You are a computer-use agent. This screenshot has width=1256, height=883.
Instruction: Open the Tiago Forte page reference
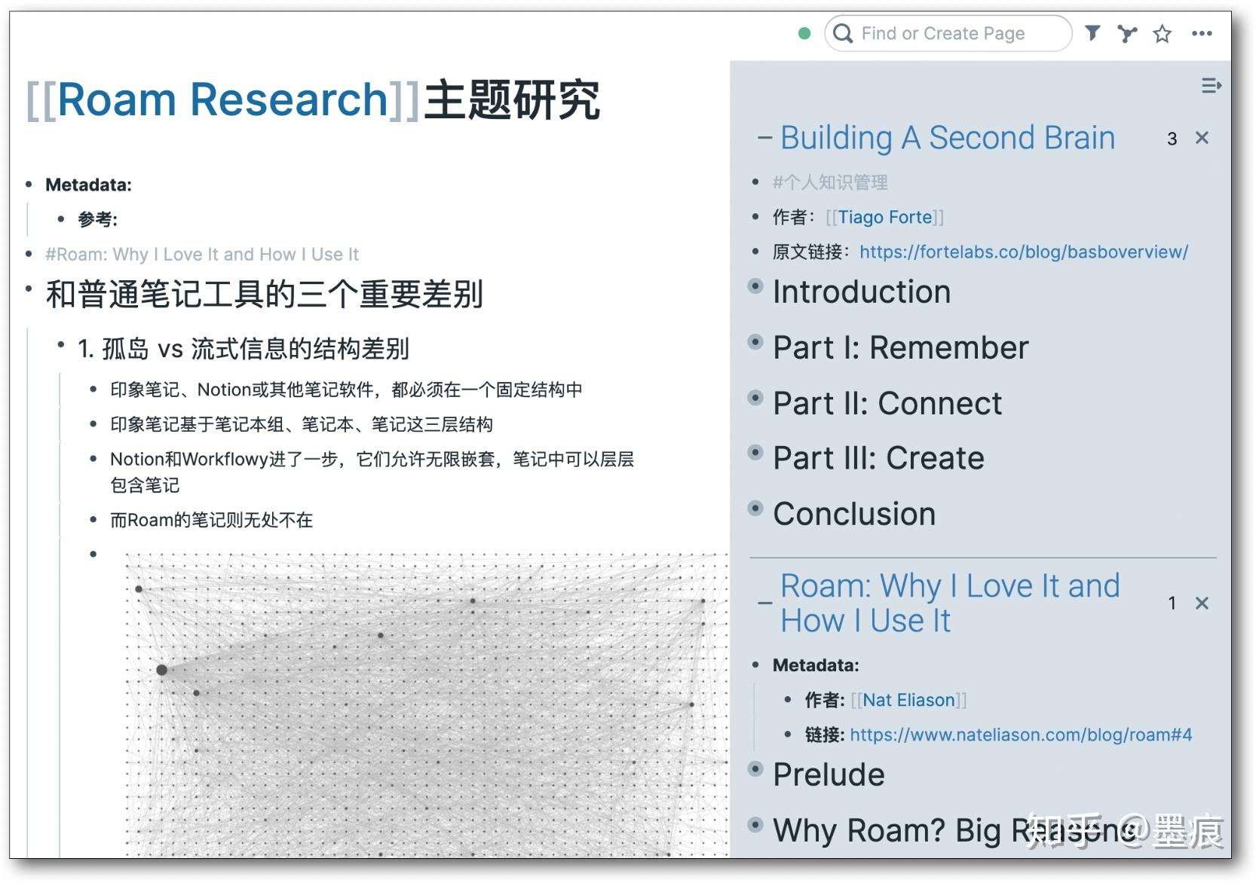(x=884, y=217)
